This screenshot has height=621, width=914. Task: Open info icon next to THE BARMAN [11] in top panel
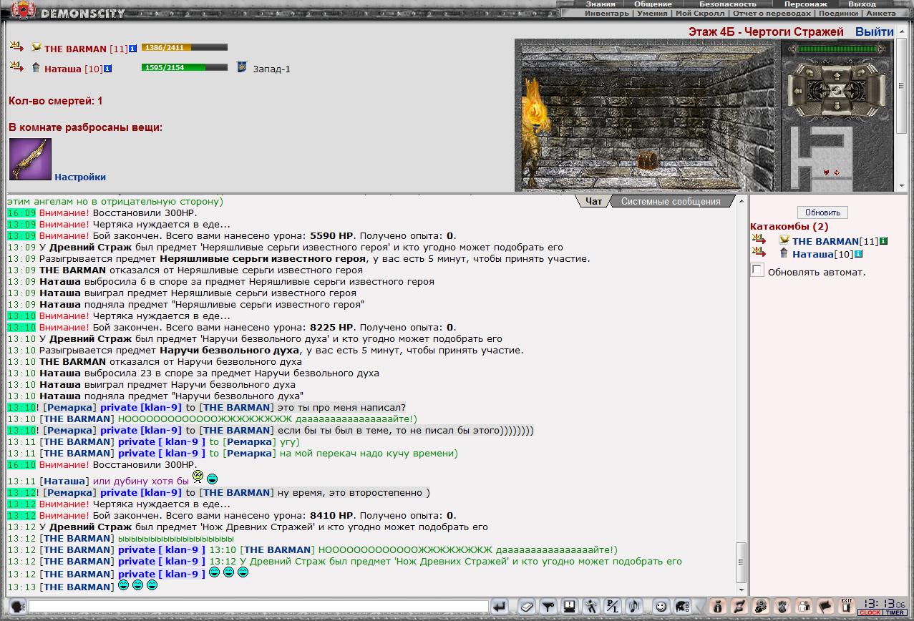[133, 49]
